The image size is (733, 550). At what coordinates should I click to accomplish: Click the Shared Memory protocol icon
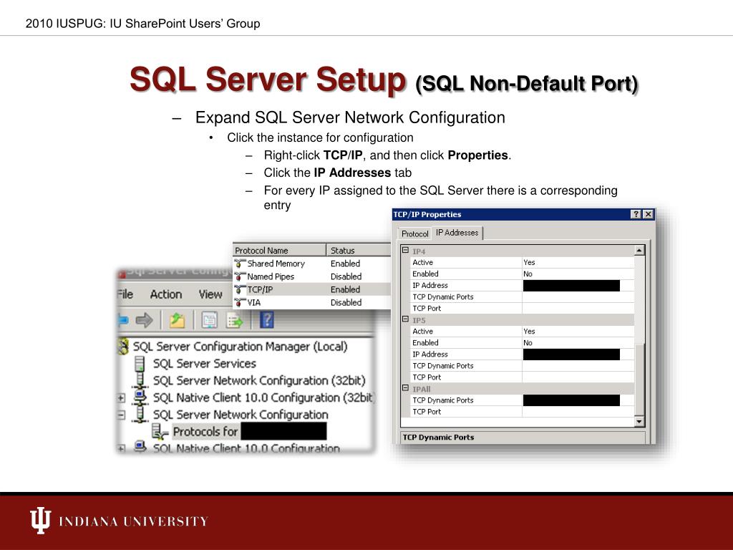click(x=241, y=264)
